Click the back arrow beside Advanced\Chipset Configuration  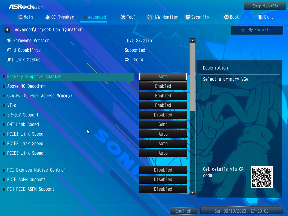pos(7,30)
